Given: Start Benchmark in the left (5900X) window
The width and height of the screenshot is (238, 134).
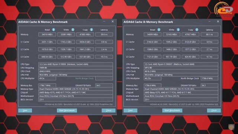Looking at the screenshot, I should coord(67,110).
